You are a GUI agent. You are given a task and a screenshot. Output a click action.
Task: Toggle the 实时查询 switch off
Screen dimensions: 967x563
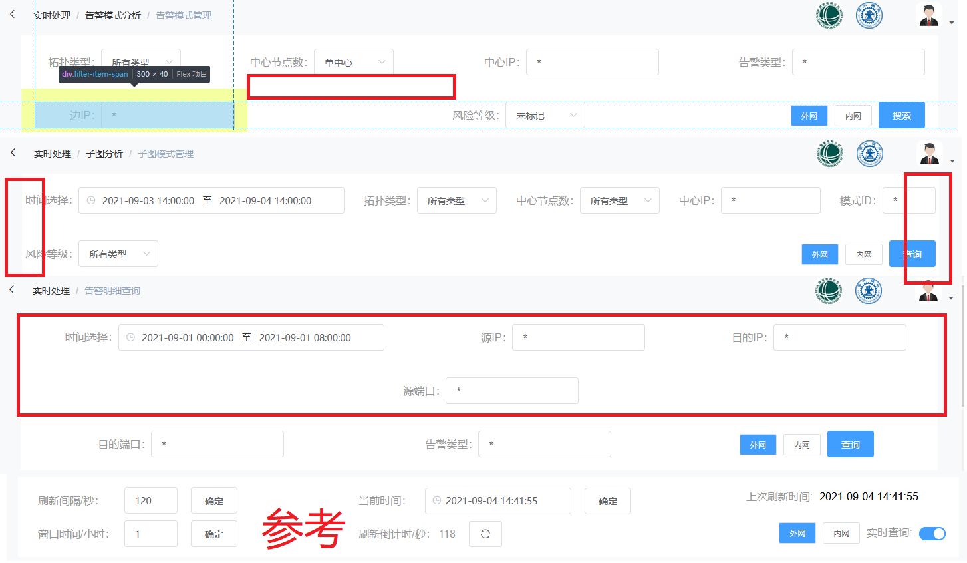[x=932, y=534]
